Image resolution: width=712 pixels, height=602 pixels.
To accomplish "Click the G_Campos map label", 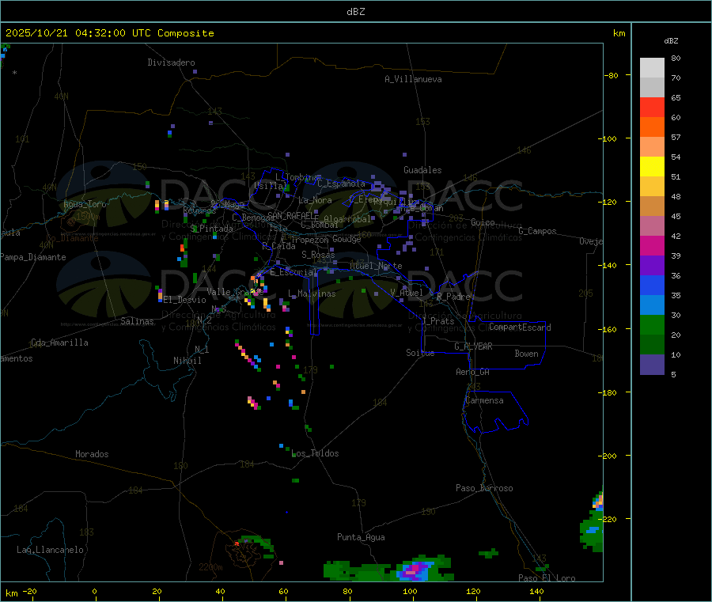I will click(x=537, y=231).
